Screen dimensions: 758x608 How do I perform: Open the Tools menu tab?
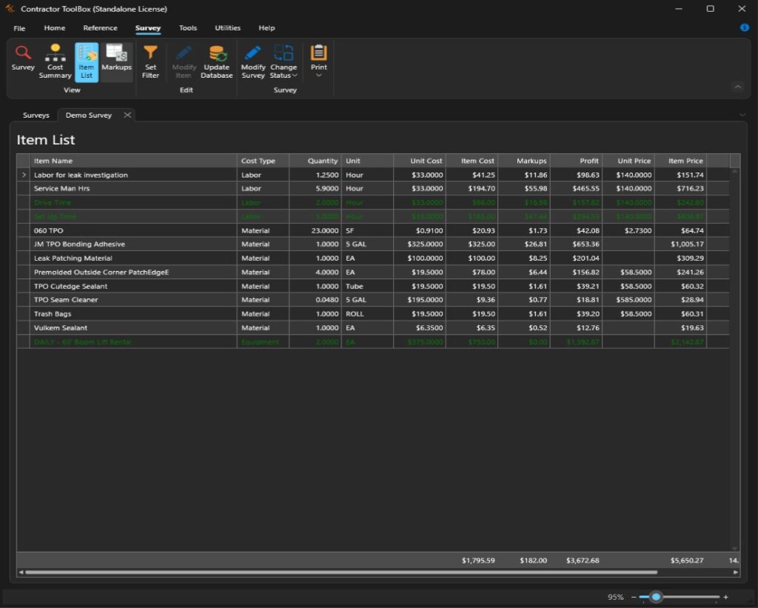[188, 28]
